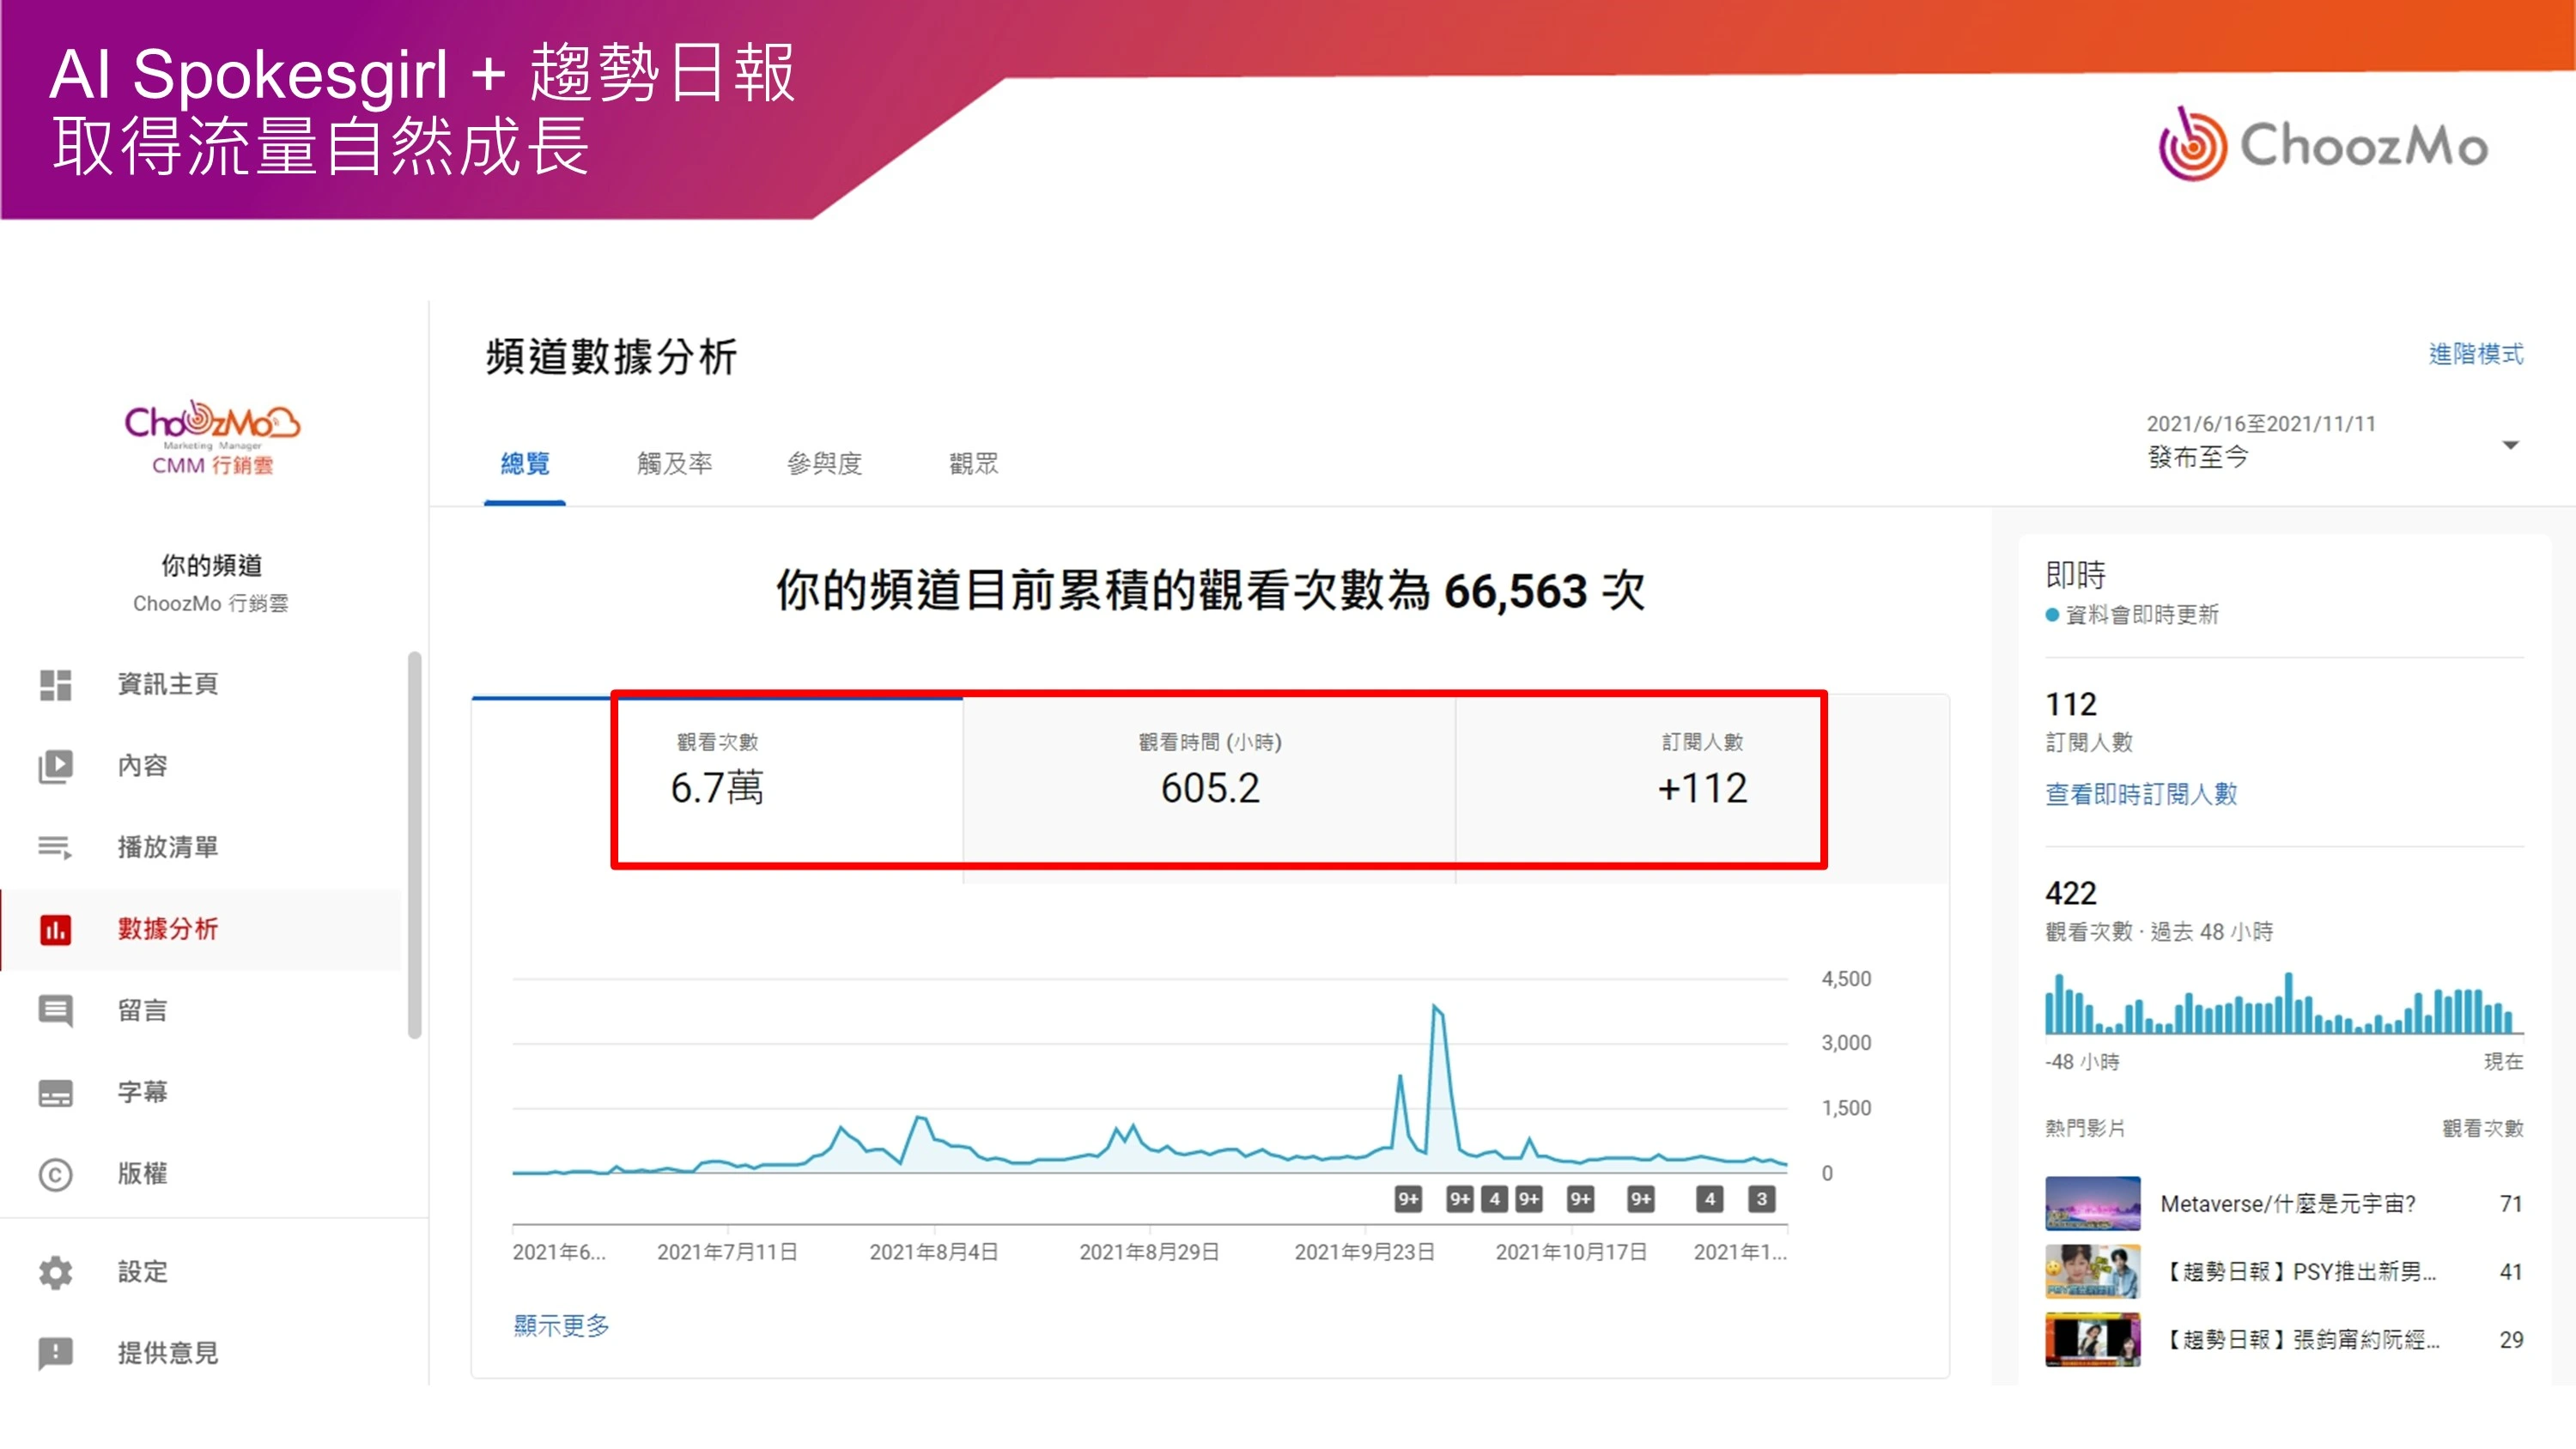Switch to the 觀眾 tab
This screenshot has width=2576, height=1449.
click(x=973, y=464)
